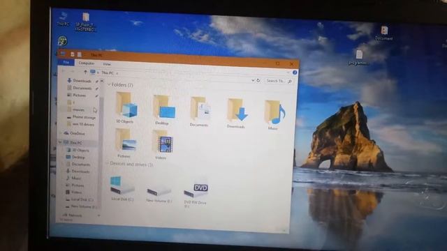
Task: Click the properties icon in title bar
Action: coord(73,54)
